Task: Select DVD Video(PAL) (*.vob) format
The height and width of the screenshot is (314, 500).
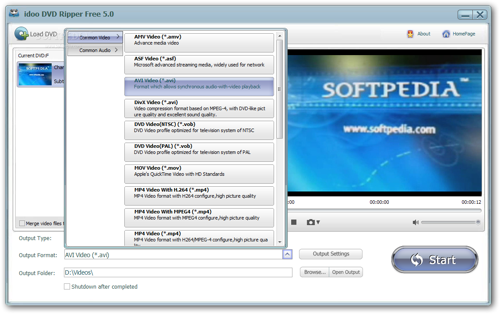Action: tap(199, 152)
